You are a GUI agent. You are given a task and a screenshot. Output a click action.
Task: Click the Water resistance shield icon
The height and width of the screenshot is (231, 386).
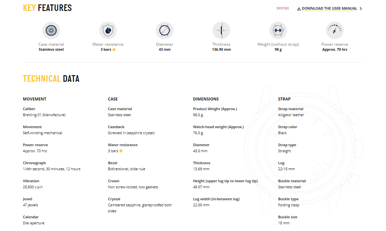pos(108,31)
